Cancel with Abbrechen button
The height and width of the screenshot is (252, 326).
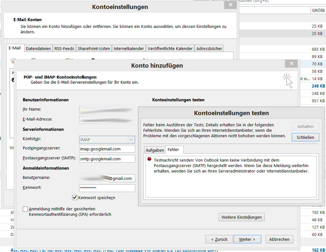pos(279,239)
